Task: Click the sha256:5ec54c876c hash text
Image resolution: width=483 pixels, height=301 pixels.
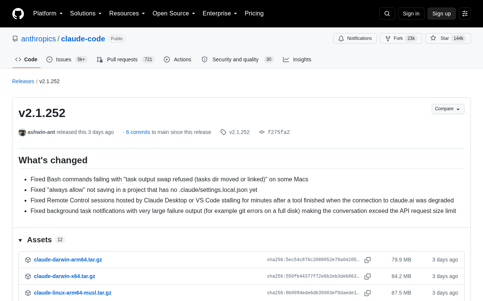Action: pyautogui.click(x=313, y=260)
